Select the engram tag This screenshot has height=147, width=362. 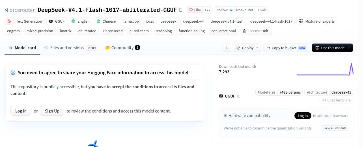(13, 31)
